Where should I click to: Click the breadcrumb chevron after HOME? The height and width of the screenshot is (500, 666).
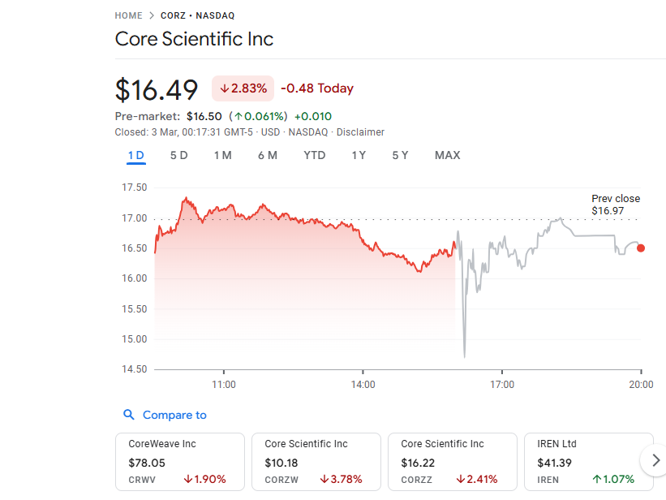(x=151, y=15)
